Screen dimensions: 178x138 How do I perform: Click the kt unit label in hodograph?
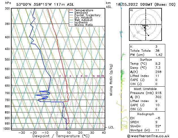(132, 10)
